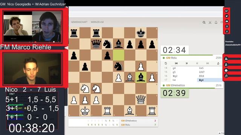Click the FM Marco Riehle webcam feed
The width and height of the screenshot is (241, 135).
tap(32, 69)
